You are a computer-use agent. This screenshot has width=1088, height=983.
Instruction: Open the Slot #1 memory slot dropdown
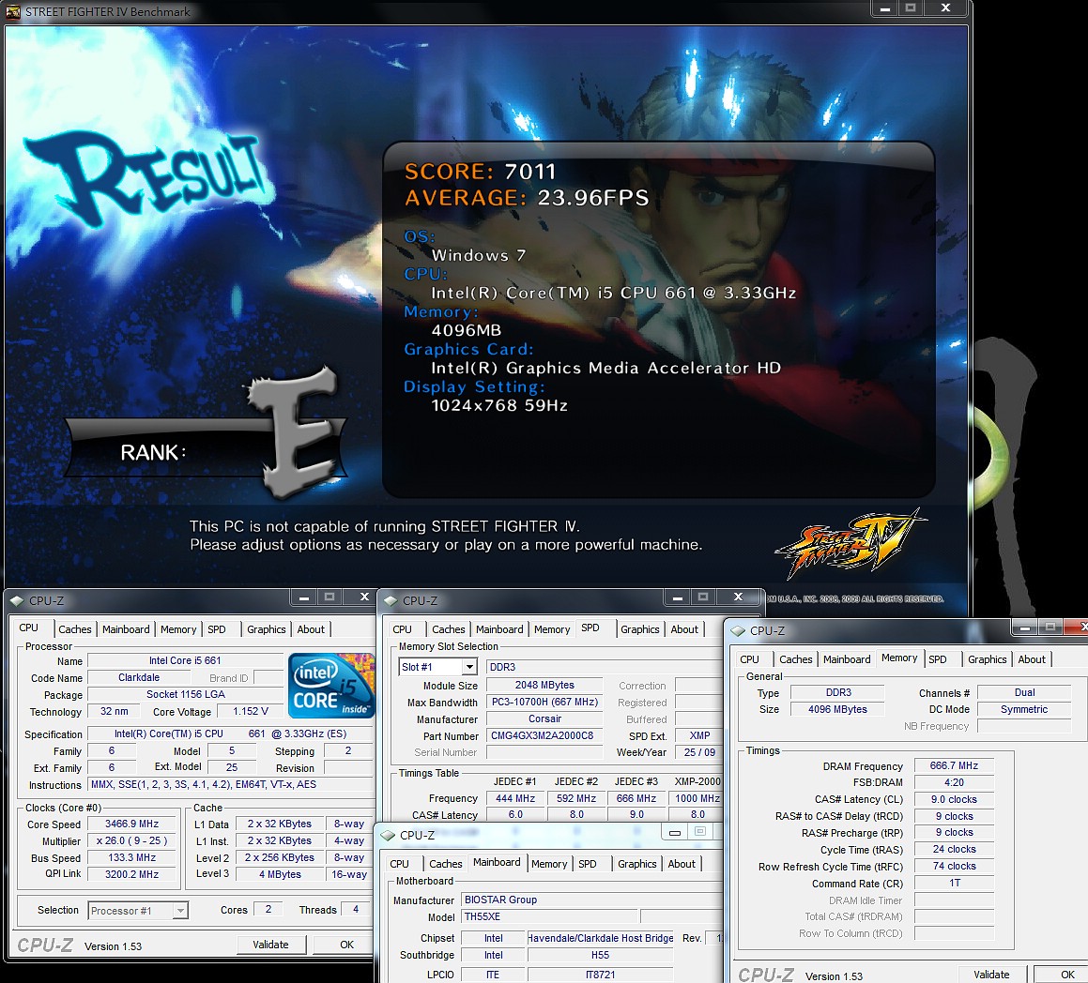[469, 667]
